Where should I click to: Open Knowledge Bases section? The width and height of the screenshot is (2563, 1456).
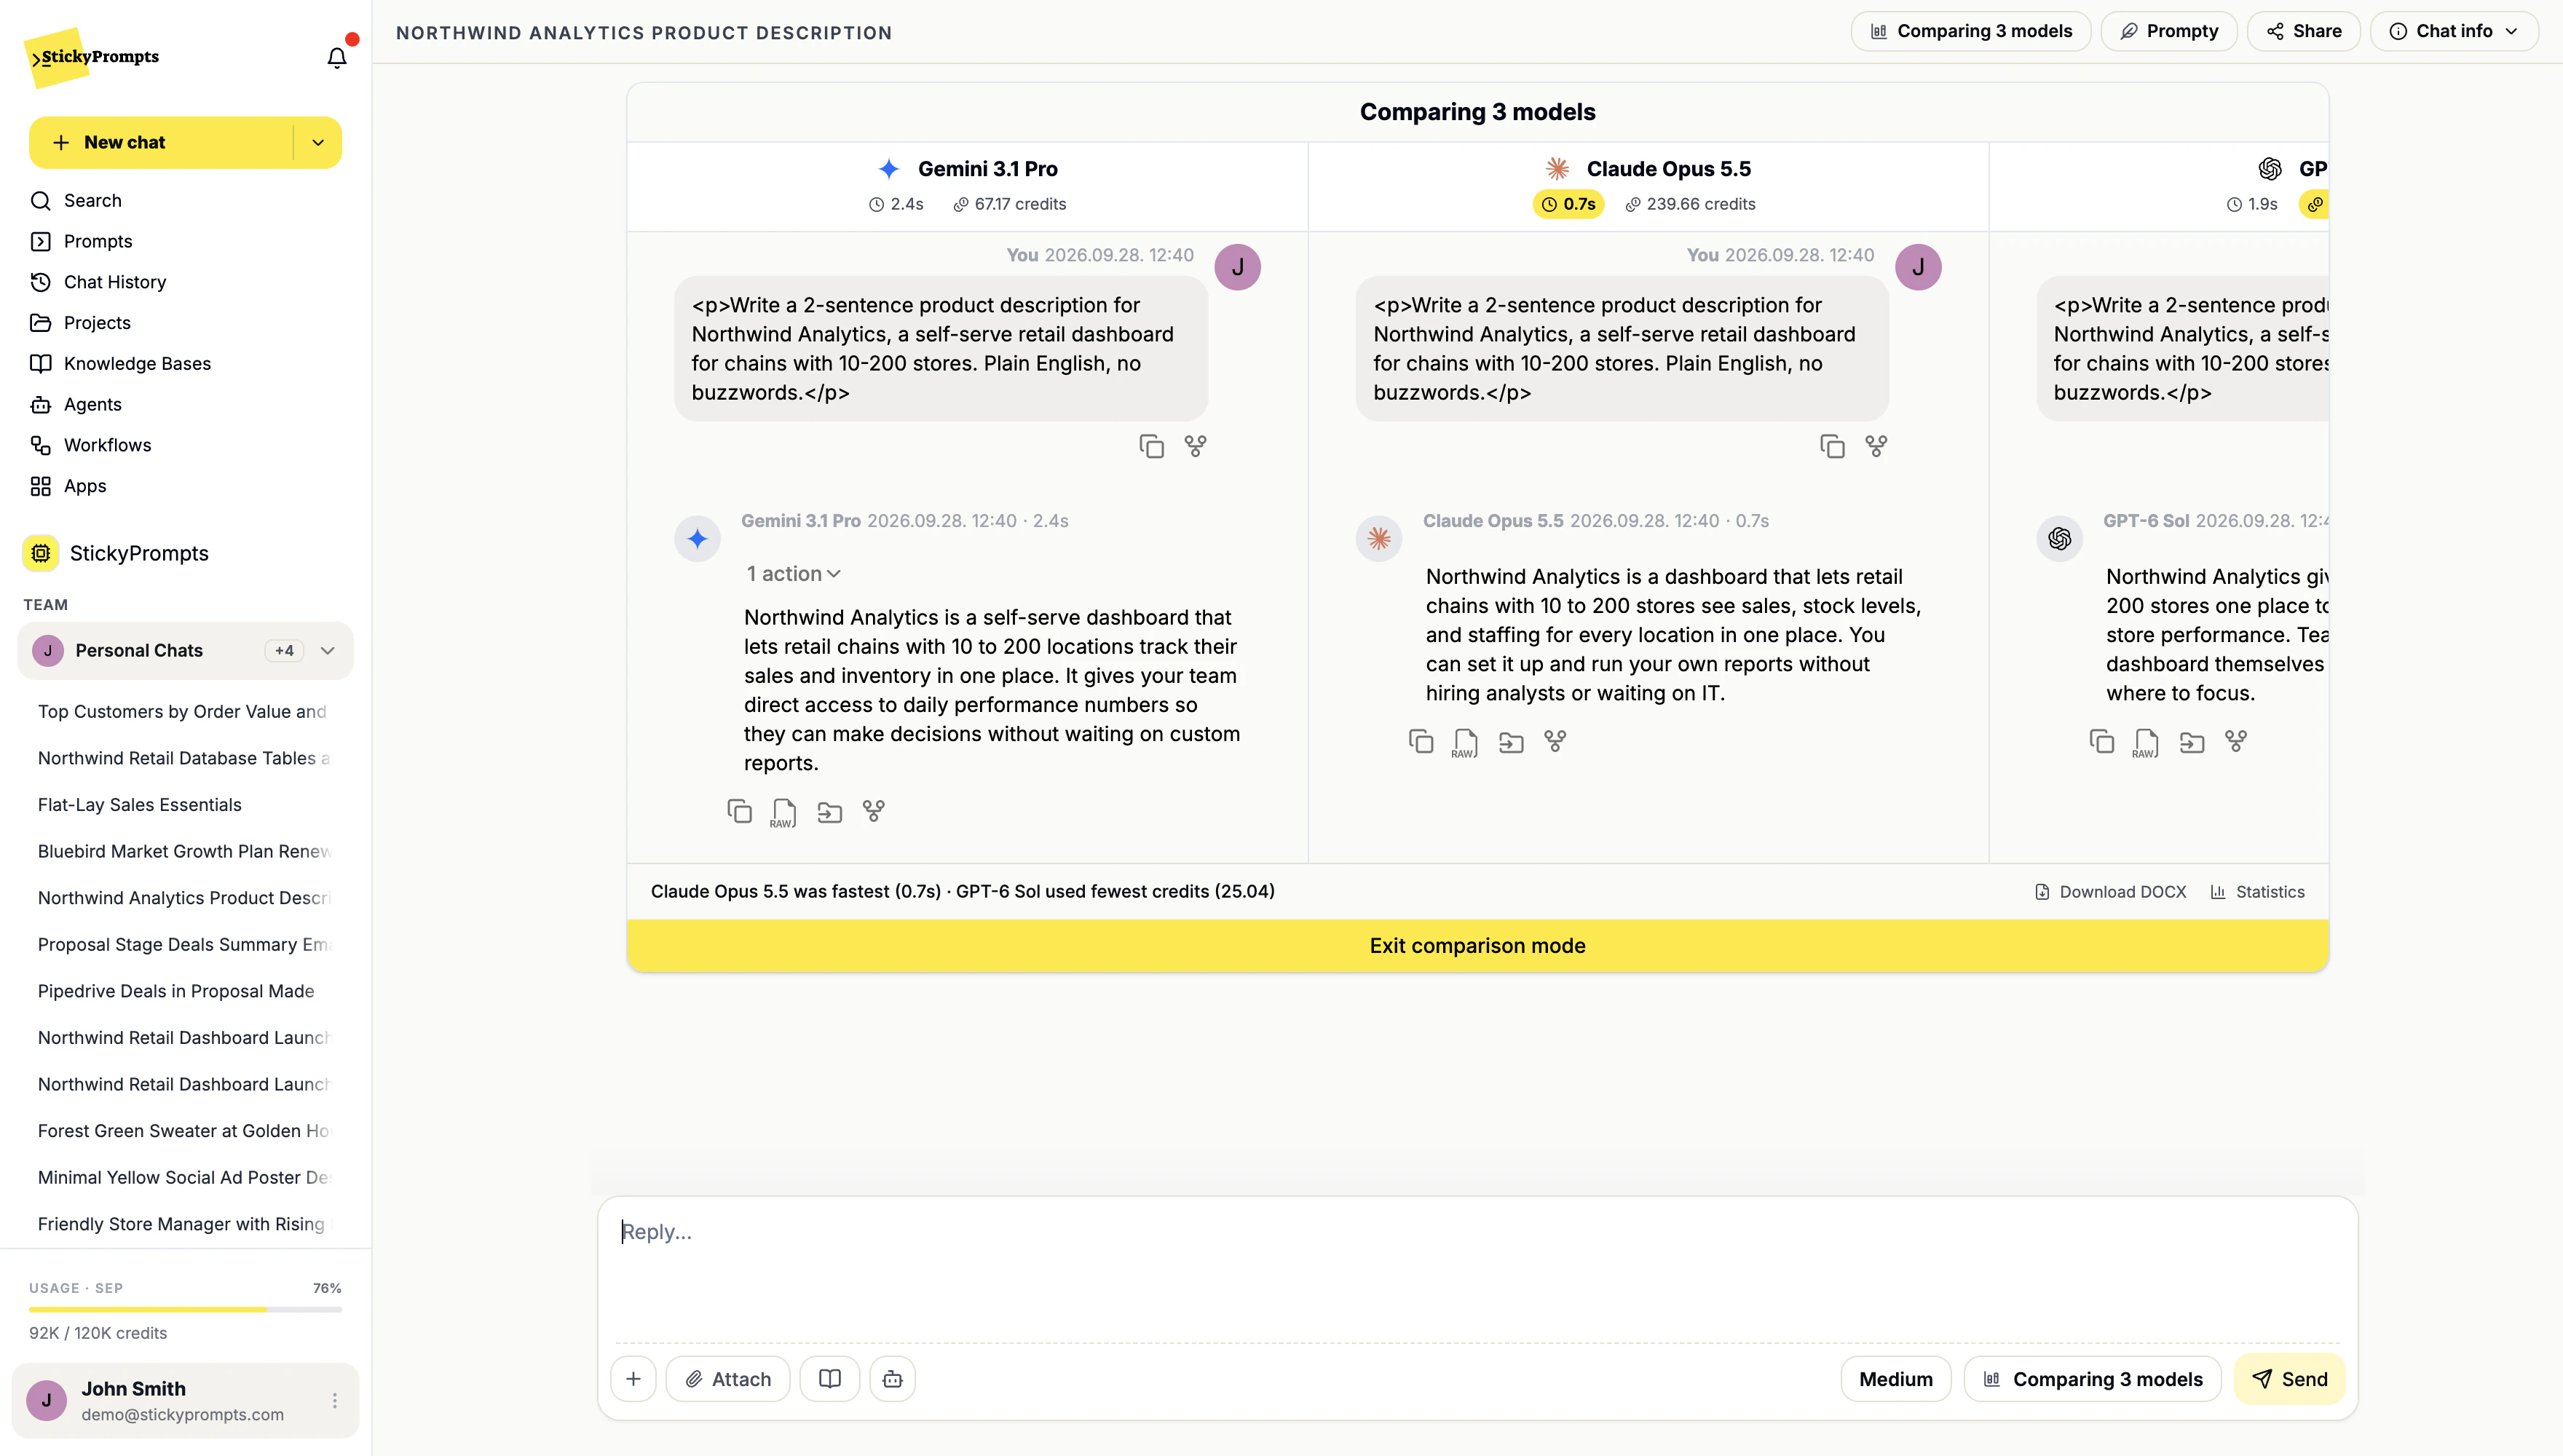(137, 364)
